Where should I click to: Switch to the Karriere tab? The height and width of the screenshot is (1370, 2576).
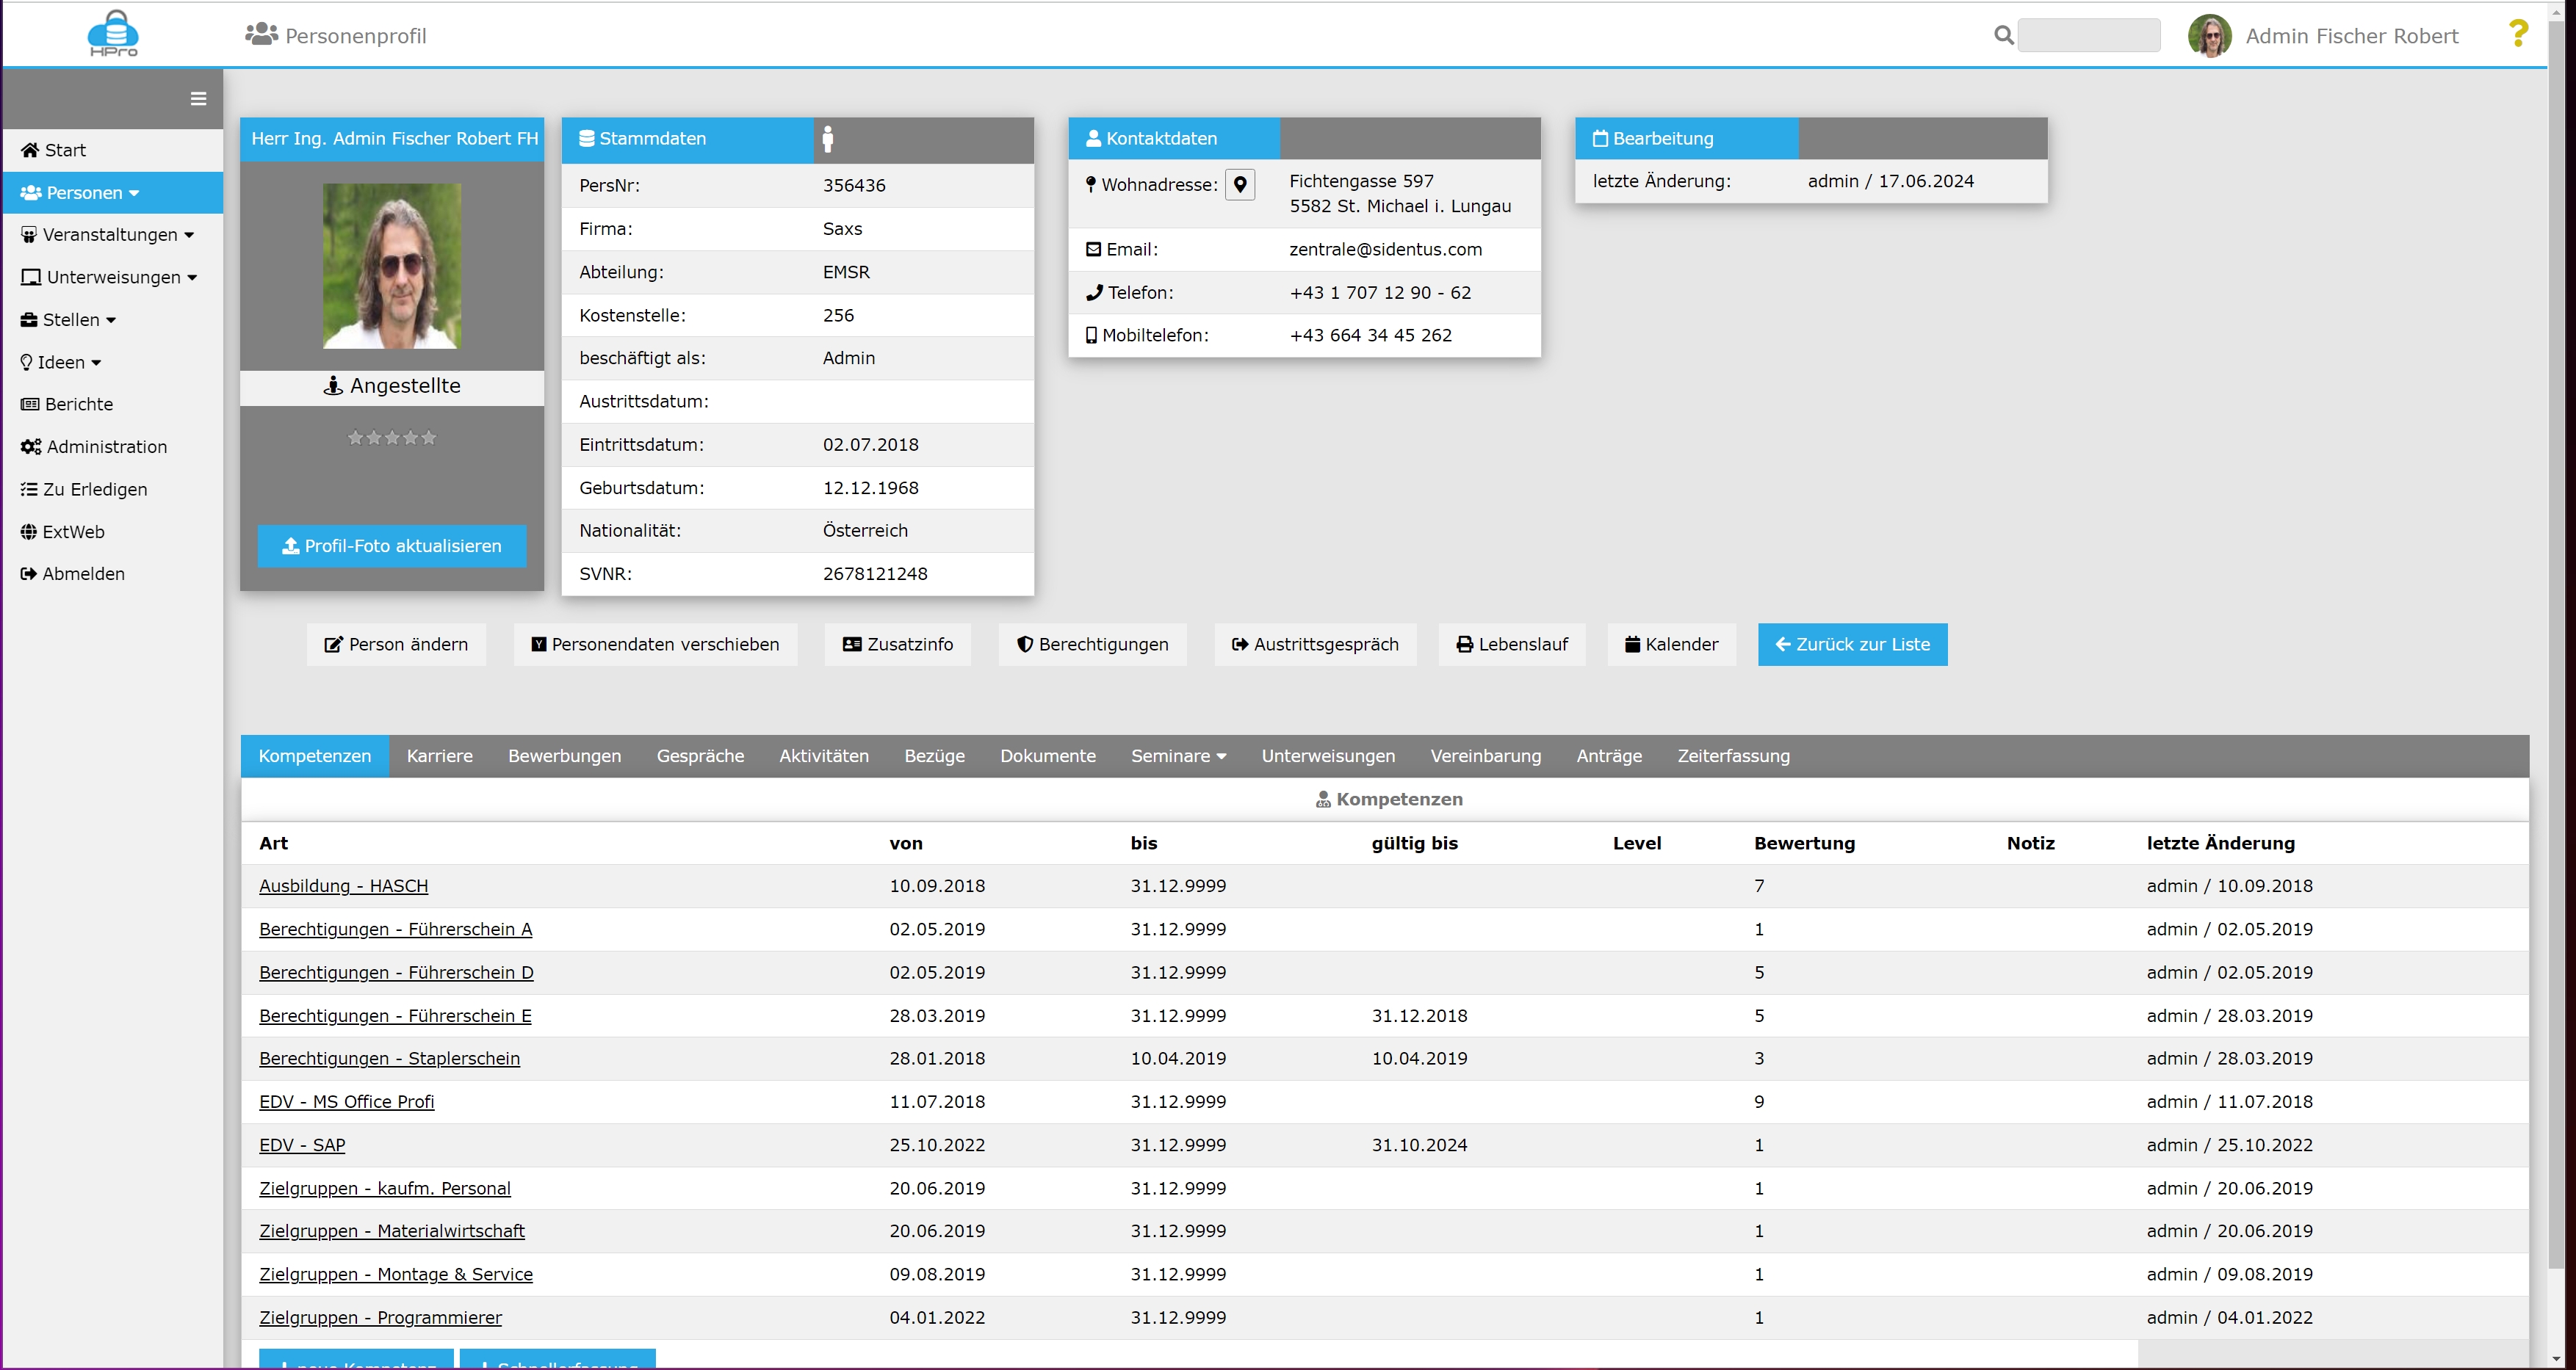tap(439, 756)
